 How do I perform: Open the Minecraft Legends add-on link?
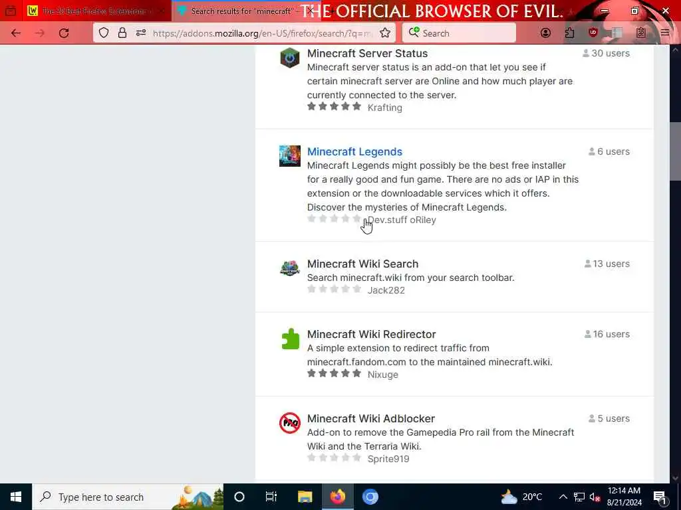pos(355,152)
